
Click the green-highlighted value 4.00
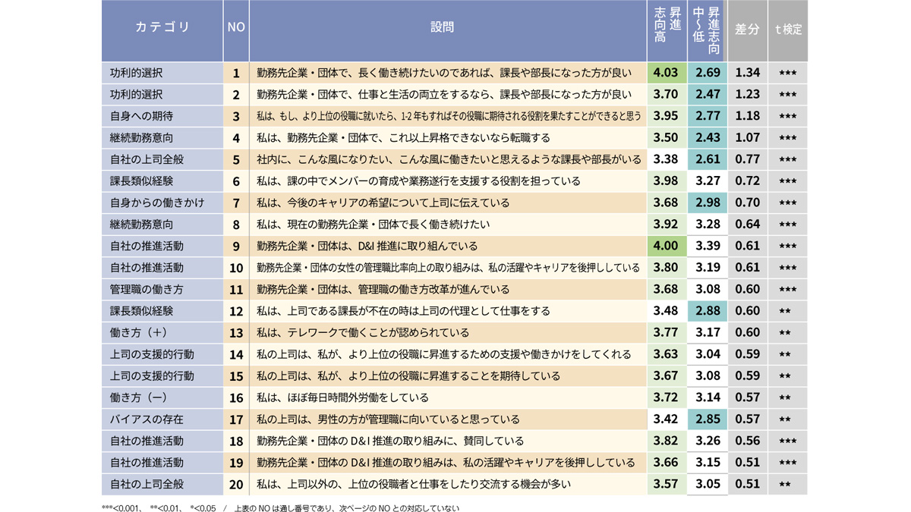667,246
